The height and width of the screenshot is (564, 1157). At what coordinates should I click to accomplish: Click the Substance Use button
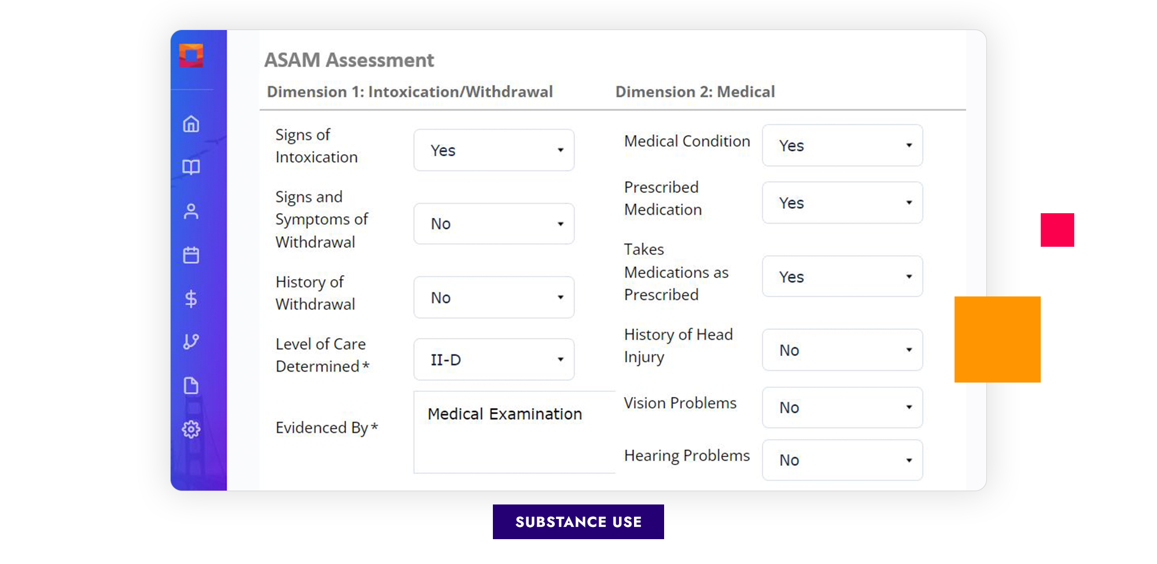click(x=578, y=522)
